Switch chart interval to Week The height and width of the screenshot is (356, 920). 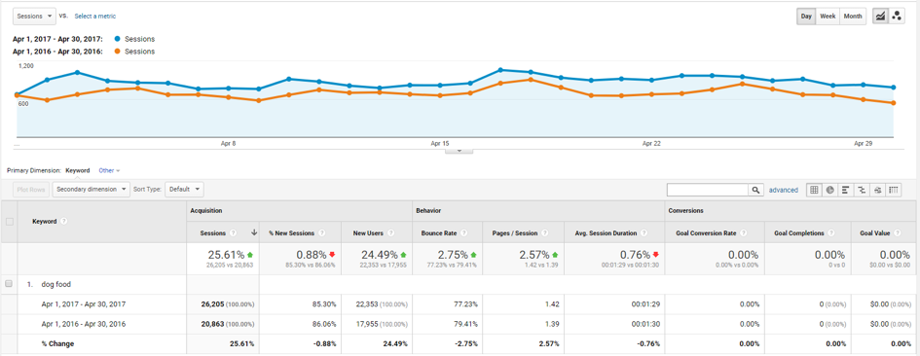click(x=828, y=17)
